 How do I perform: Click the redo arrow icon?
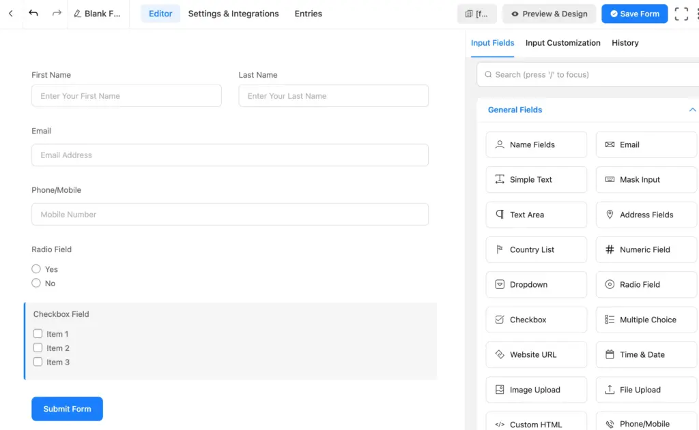(x=55, y=12)
